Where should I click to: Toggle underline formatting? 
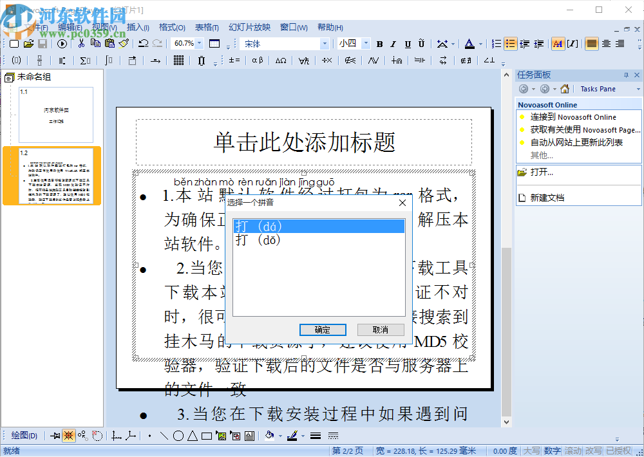408,43
